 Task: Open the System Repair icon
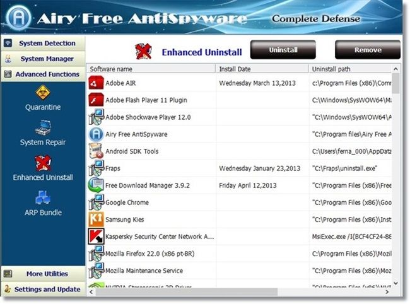[43, 127]
